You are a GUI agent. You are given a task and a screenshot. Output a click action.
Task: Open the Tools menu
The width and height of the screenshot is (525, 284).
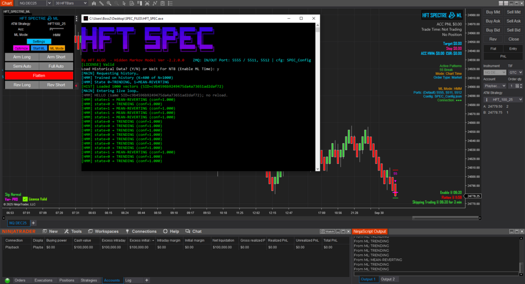point(73,231)
